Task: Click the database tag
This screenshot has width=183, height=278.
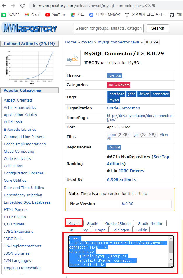Action: [x=116, y=94]
